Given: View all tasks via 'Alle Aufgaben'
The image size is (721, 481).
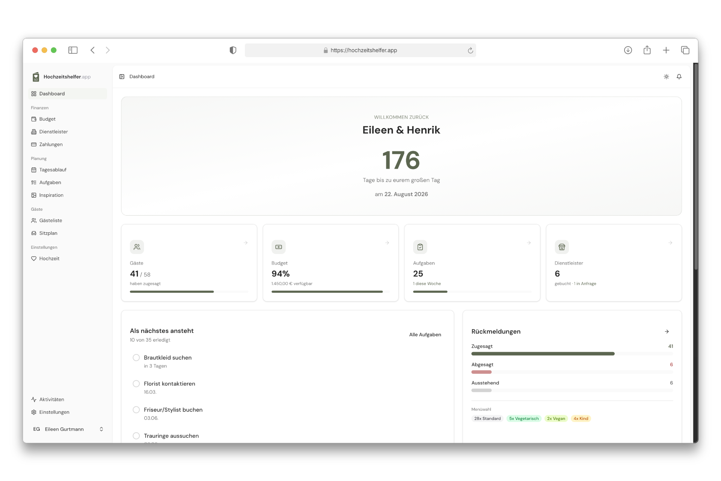Looking at the screenshot, I should click(425, 334).
